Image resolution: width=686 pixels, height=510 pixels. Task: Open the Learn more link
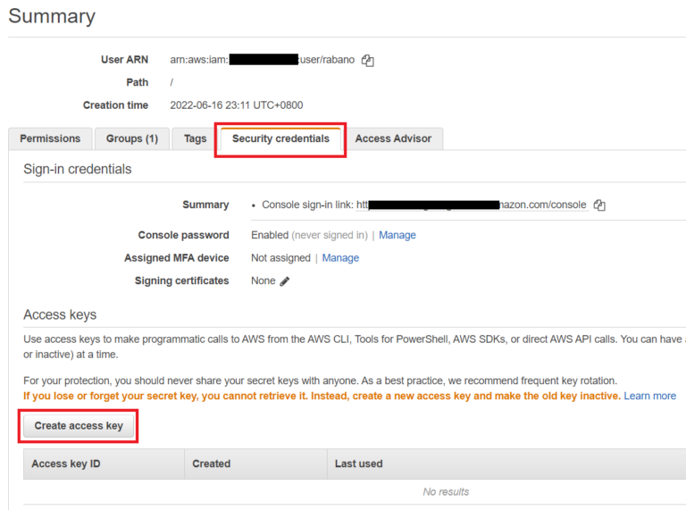[x=649, y=396]
